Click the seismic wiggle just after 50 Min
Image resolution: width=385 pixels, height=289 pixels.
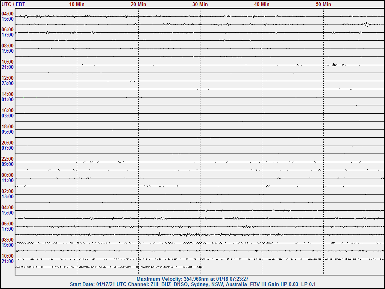[x=335, y=65]
